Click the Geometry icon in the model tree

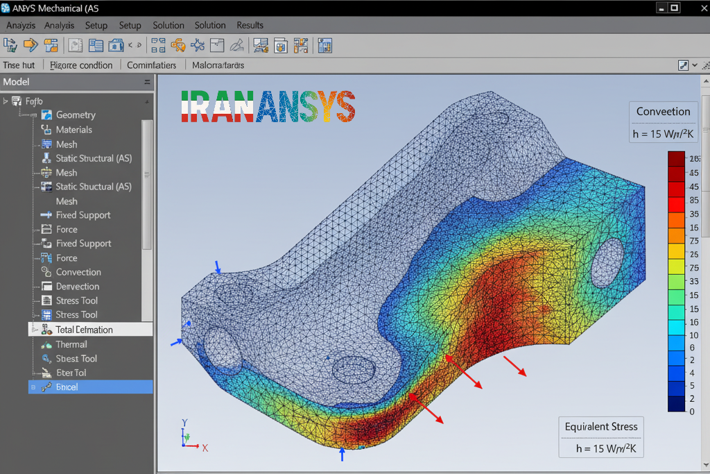click(46, 115)
